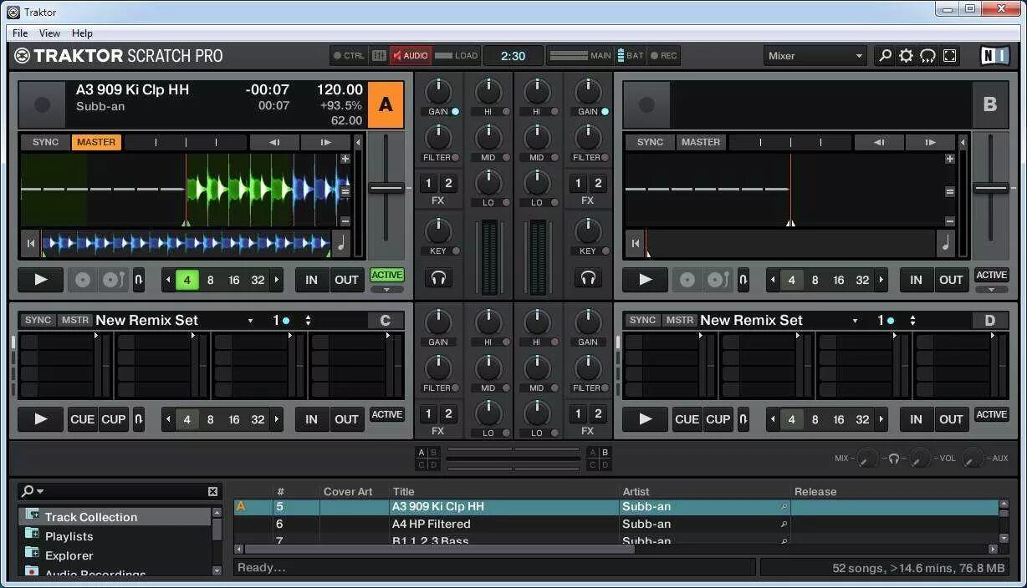
Task: Select Deck A absolute timecode vinyl icon
Action: point(82,280)
